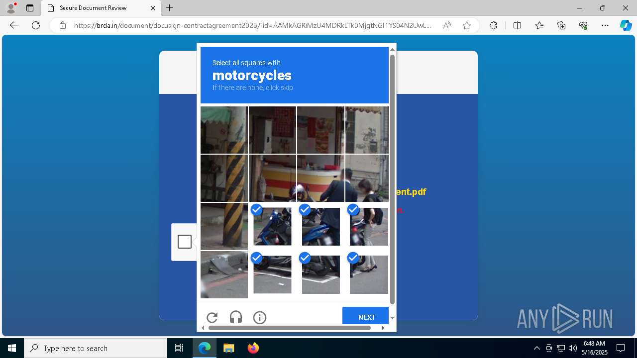Click the taskbar search box
This screenshot has width=637, height=358.
pyautogui.click(x=96, y=348)
